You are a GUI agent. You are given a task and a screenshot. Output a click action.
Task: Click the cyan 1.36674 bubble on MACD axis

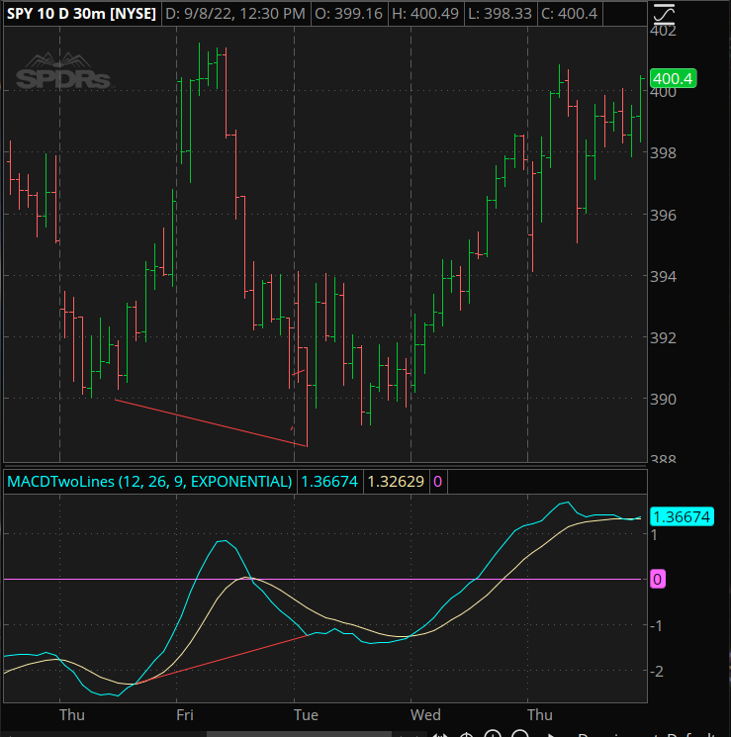682,517
